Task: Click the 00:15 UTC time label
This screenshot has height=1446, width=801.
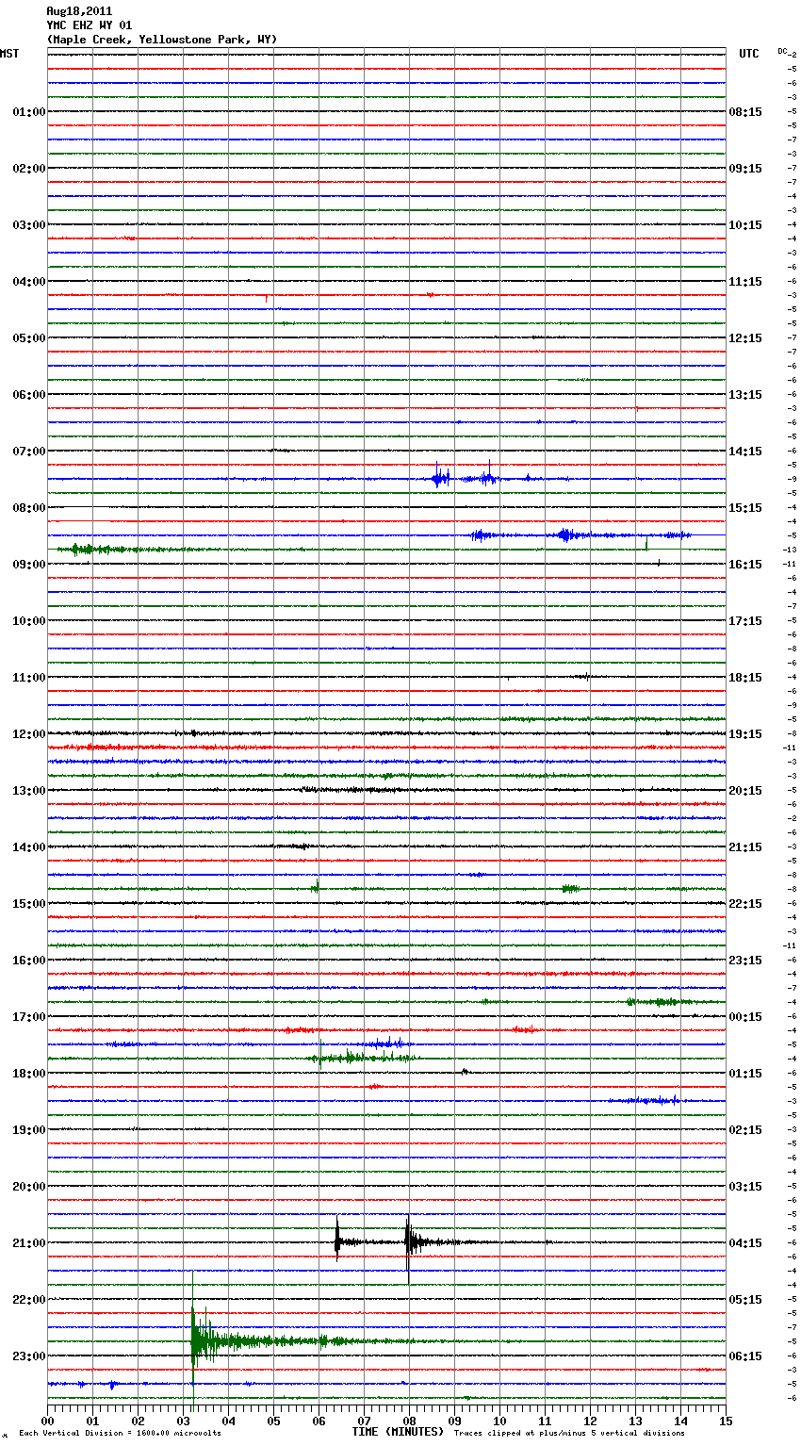Action: click(745, 1017)
